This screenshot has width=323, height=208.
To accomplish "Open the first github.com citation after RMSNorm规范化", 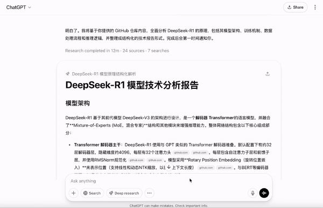I will click(136, 160).
